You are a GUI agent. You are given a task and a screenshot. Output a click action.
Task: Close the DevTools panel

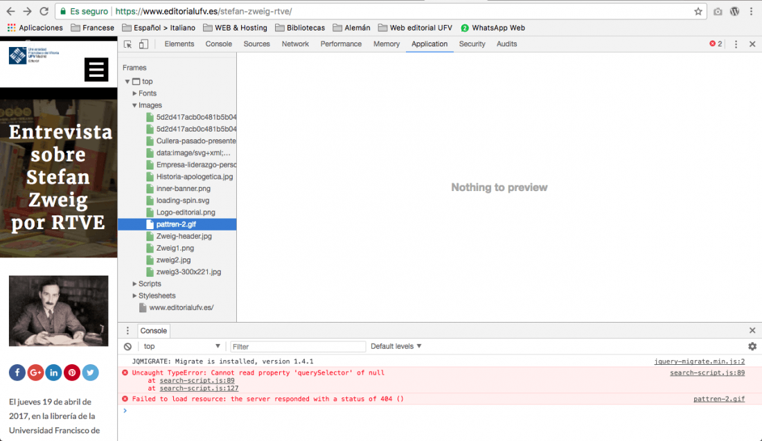pyautogui.click(x=752, y=44)
